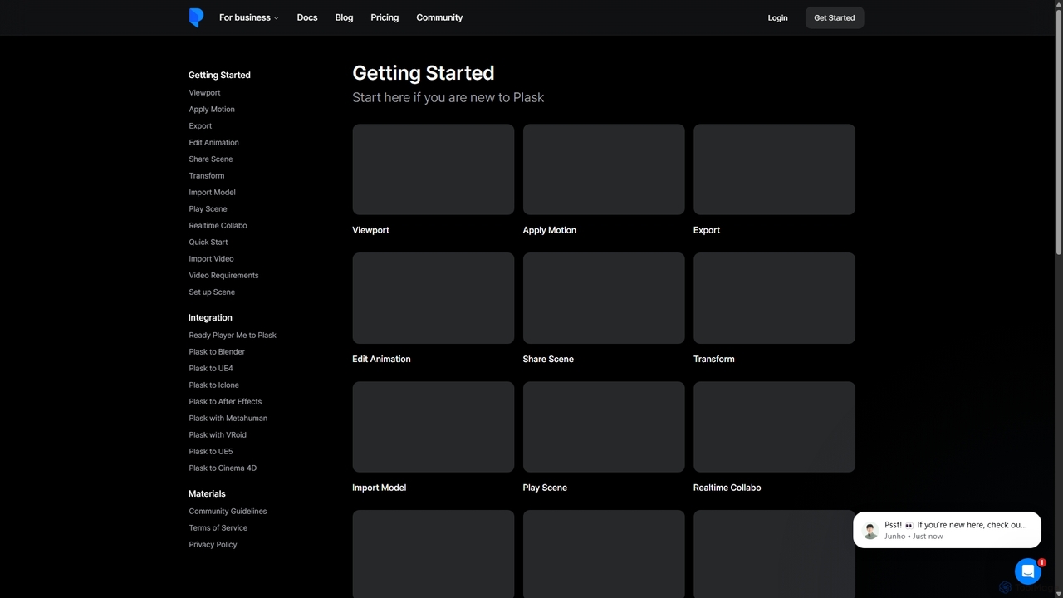1063x598 pixels.
Task: Open the Intercom chat bubble icon
Action: [x=1028, y=571]
